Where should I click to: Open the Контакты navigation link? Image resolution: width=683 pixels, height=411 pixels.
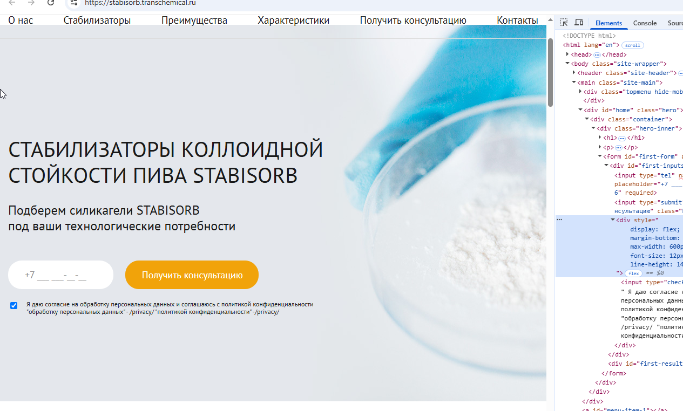[517, 20]
